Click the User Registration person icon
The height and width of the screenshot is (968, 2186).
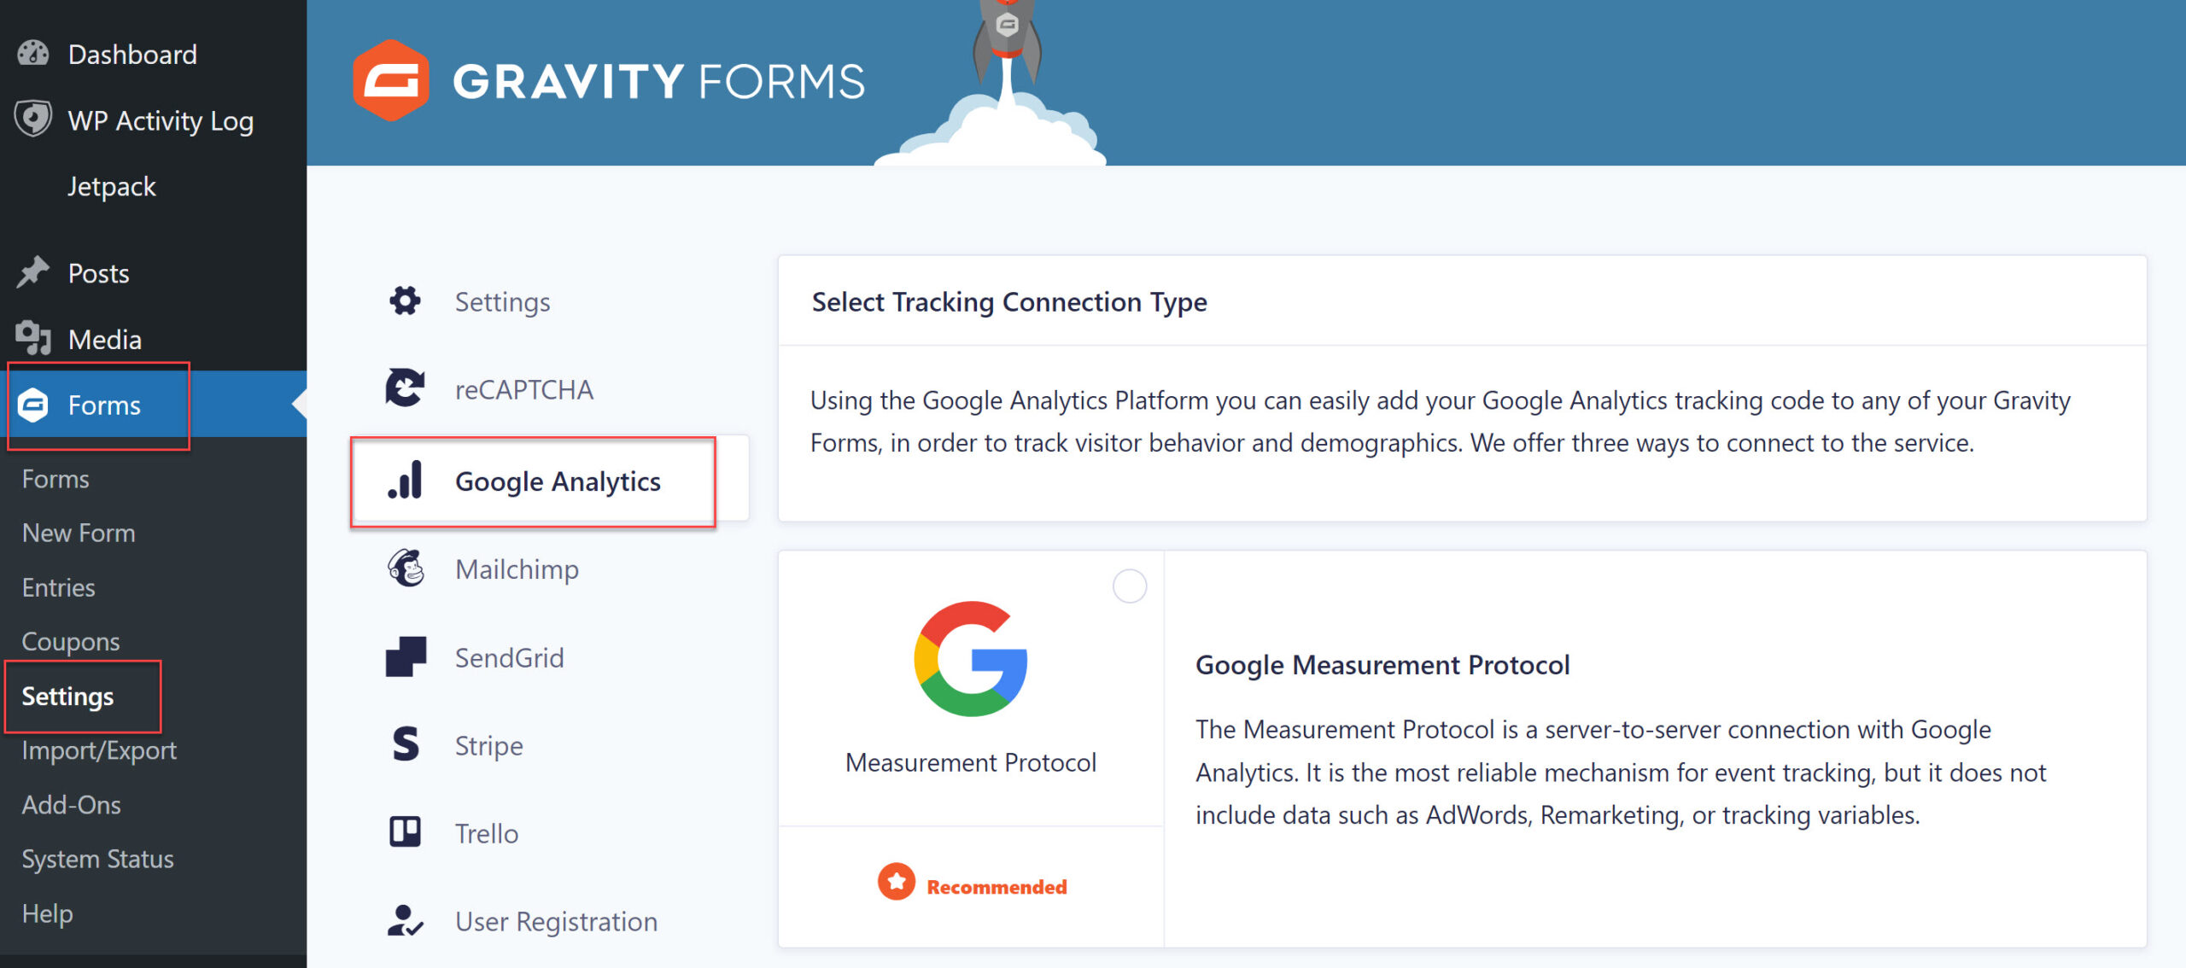point(405,921)
